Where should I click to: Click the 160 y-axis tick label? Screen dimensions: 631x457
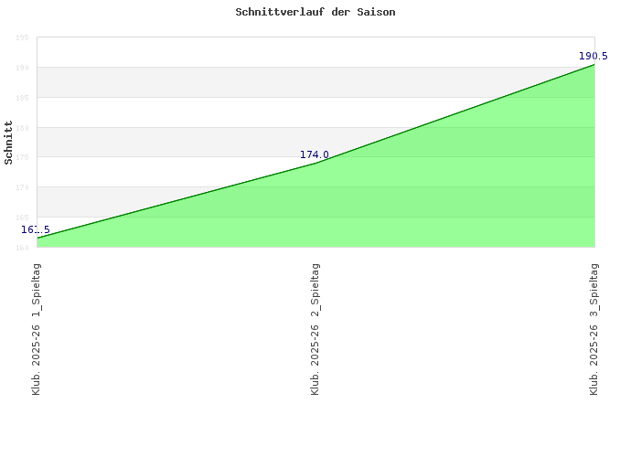23,247
